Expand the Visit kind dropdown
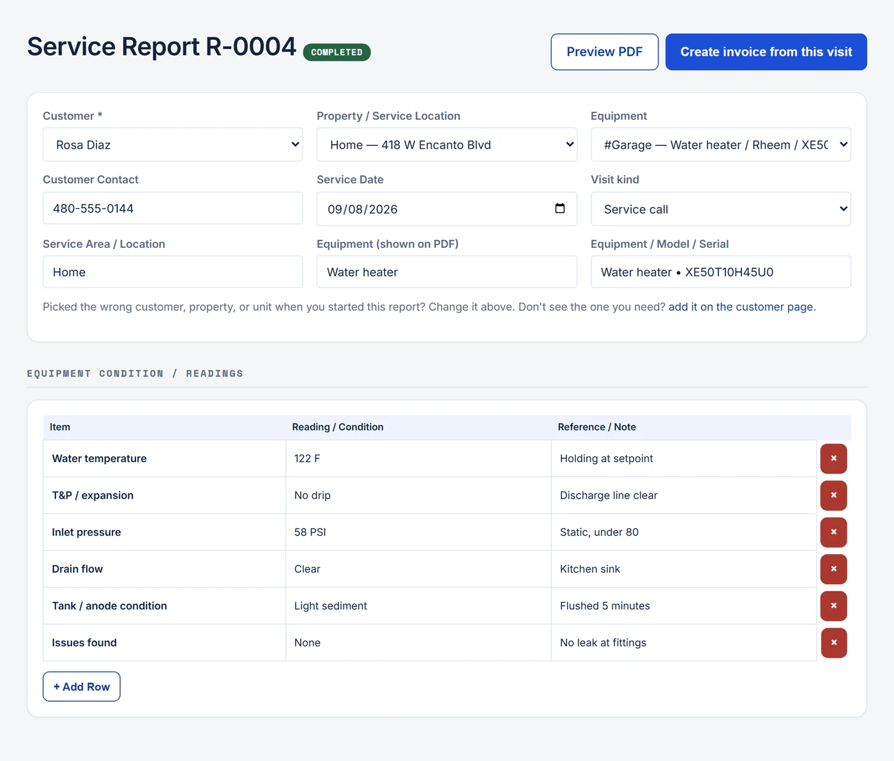 720,209
